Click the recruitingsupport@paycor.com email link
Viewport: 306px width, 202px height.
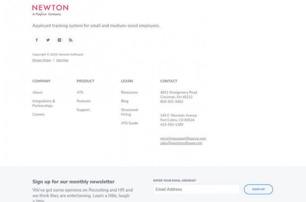coord(183,139)
